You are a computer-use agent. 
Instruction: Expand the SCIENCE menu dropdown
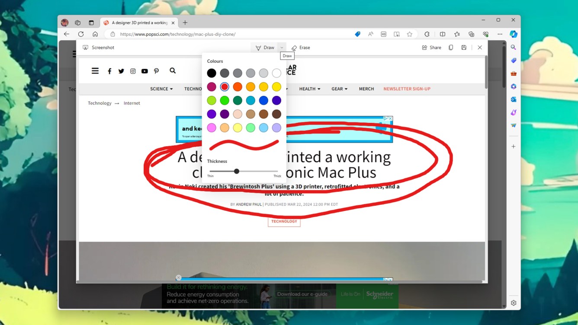161,89
